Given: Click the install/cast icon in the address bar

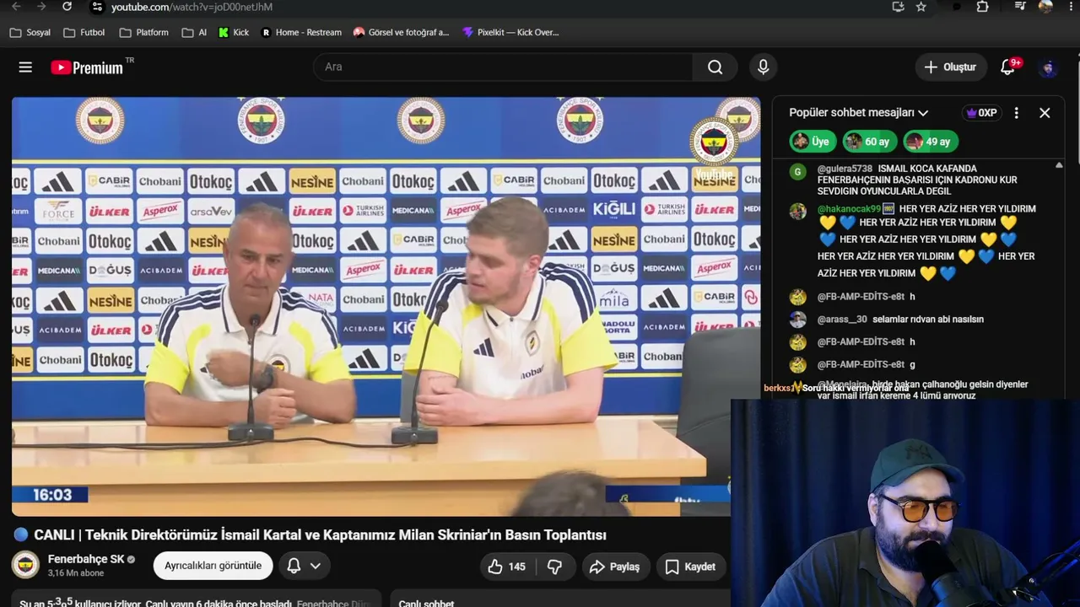Looking at the screenshot, I should coord(898,7).
